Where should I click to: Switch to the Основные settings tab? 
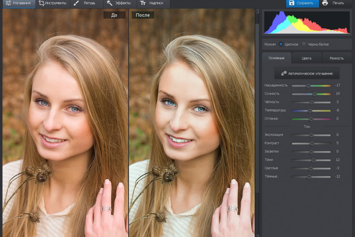pyautogui.click(x=277, y=58)
